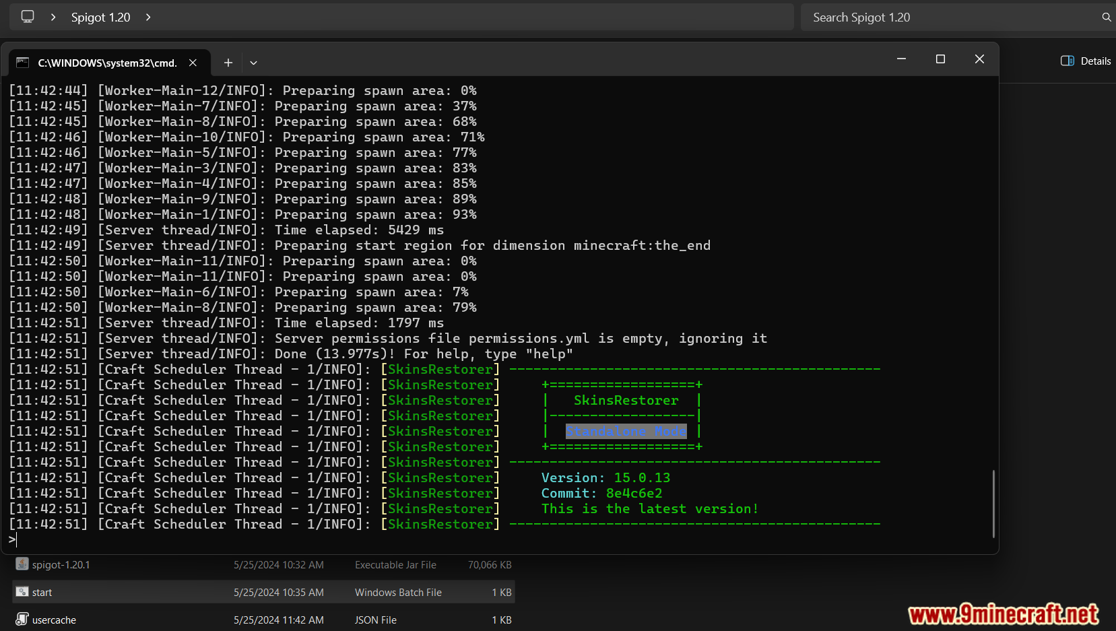Open a new terminal tab
The image size is (1116, 631).
228,63
